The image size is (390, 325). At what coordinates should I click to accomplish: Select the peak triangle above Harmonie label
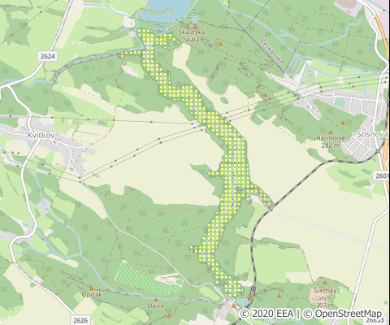(330, 132)
